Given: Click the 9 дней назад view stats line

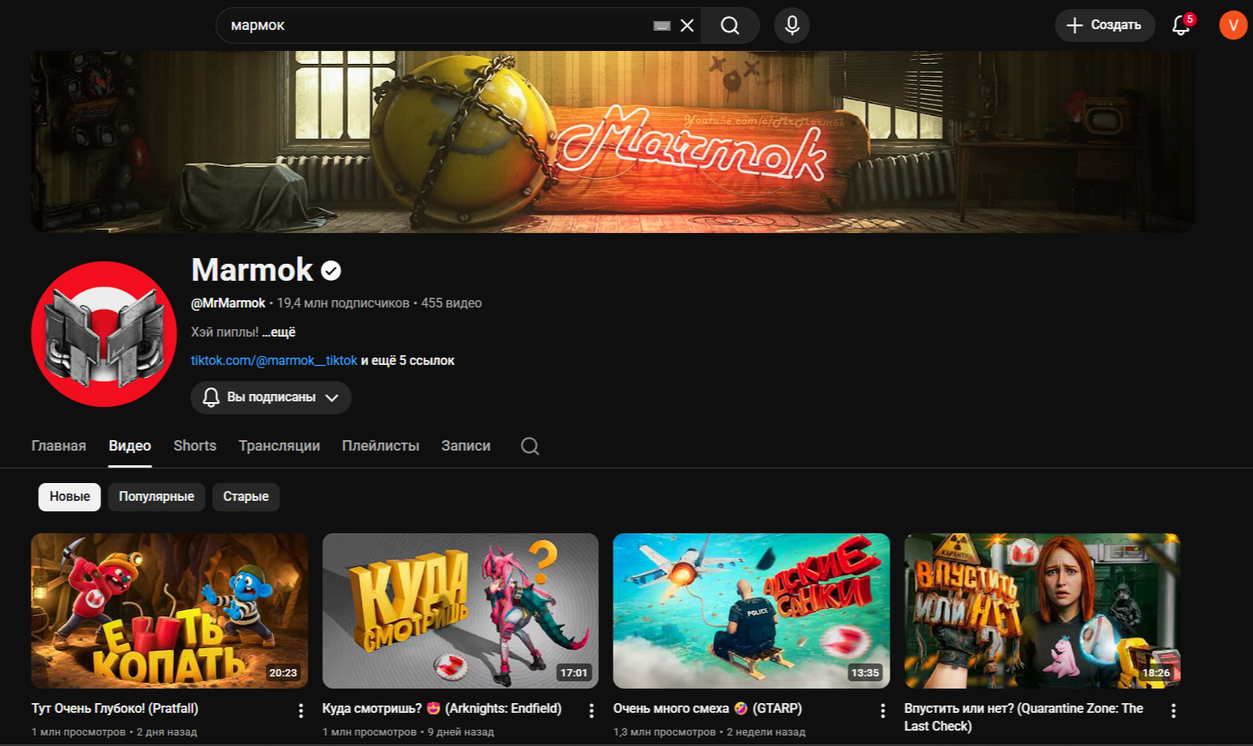Looking at the screenshot, I should point(408,732).
